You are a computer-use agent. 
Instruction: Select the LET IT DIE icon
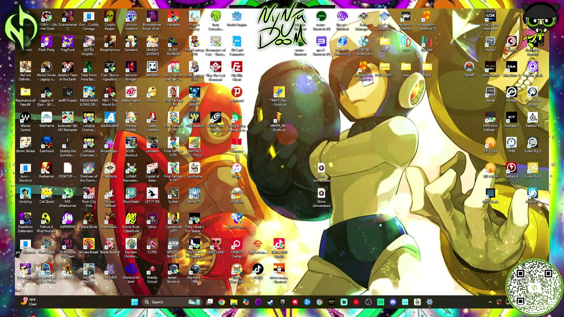(152, 196)
